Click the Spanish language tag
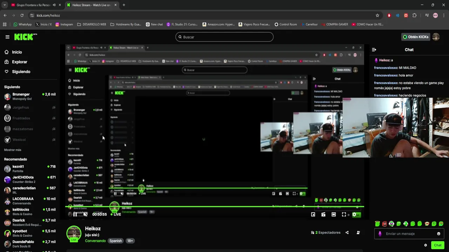449x252 pixels. point(115,241)
